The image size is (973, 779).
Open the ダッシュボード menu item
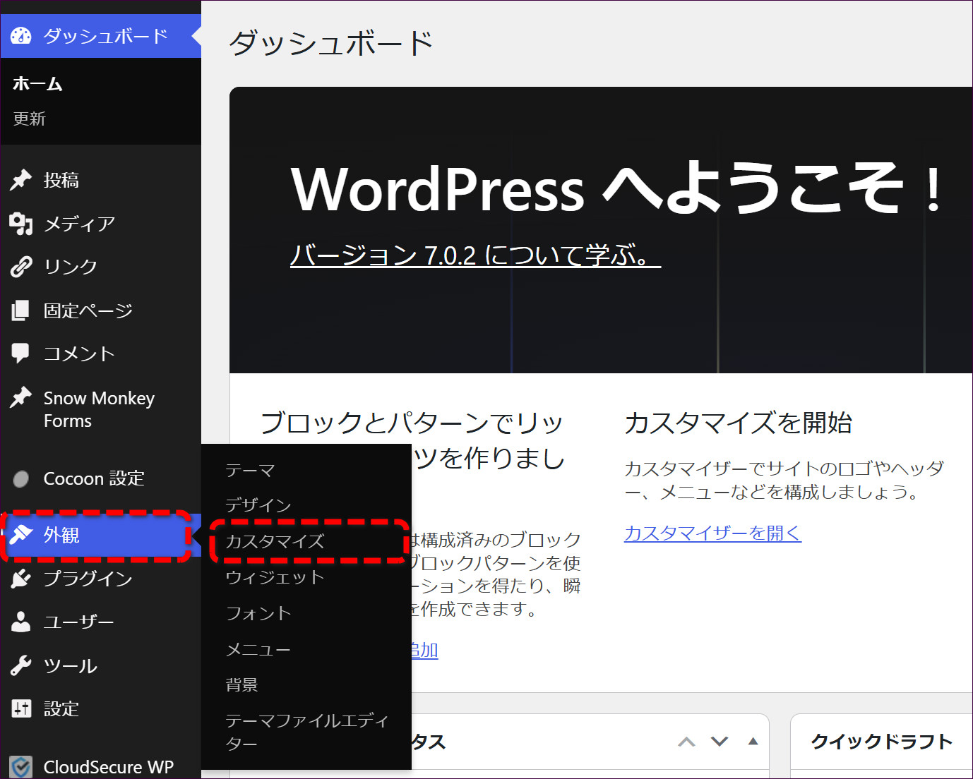[101, 36]
